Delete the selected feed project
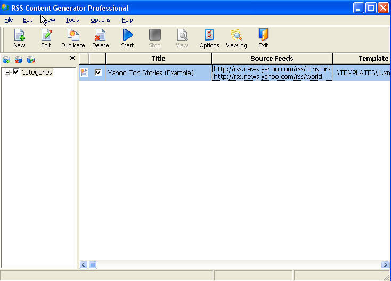Image resolution: width=391 pixels, height=281 pixels. (101, 38)
